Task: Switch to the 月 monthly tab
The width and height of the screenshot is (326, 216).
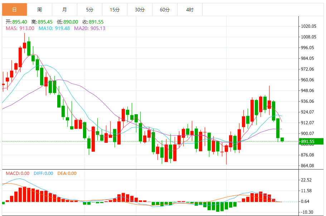Action: [65, 10]
